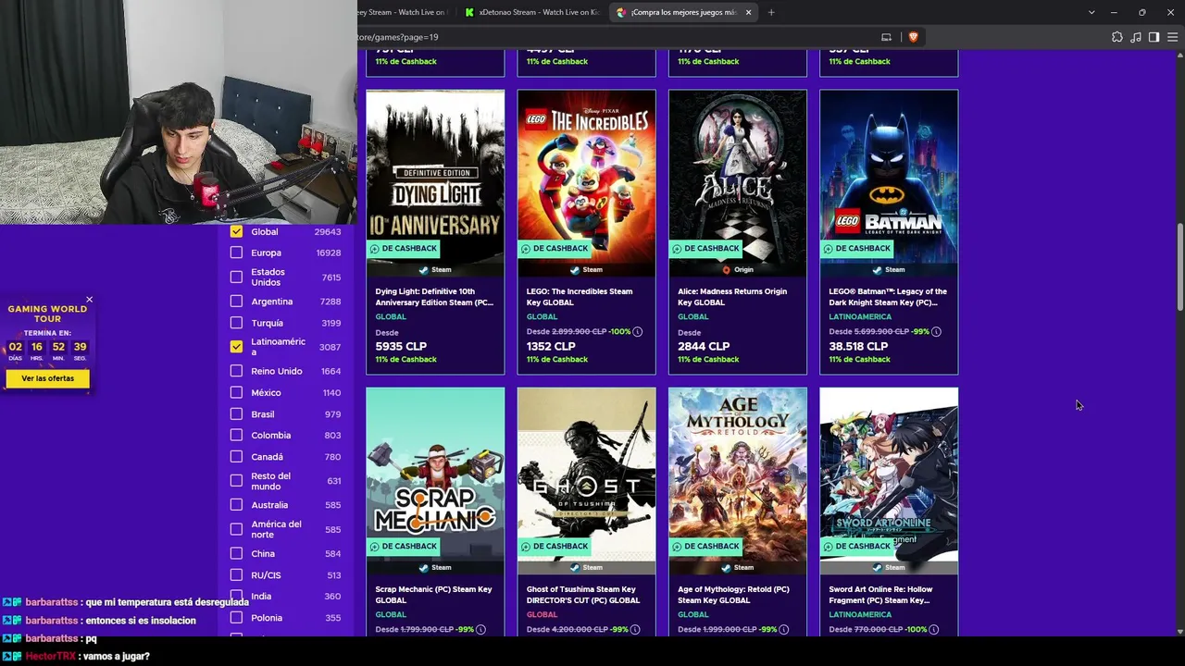Click cashback icon on Scrap Mechanic cover
The height and width of the screenshot is (666, 1185).
pos(375,546)
